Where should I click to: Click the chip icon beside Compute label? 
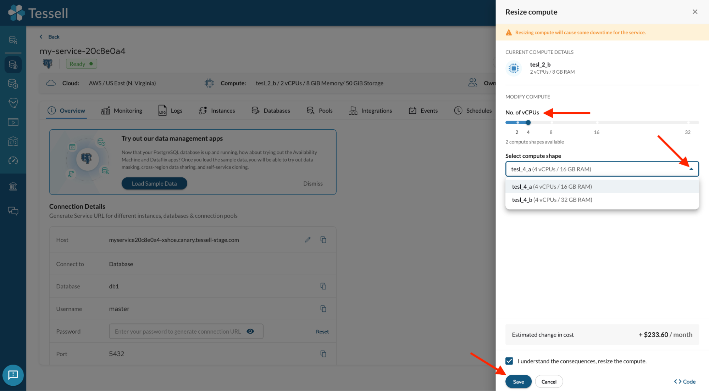209,83
